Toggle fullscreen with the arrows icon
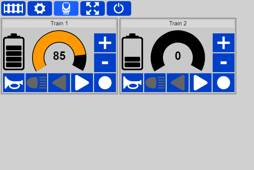 (x=93, y=8)
